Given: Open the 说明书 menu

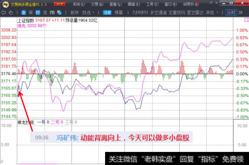Looking at the screenshot, I should point(191,4).
